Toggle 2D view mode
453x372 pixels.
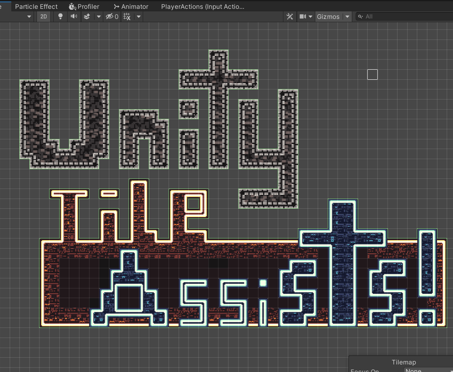[x=44, y=16]
